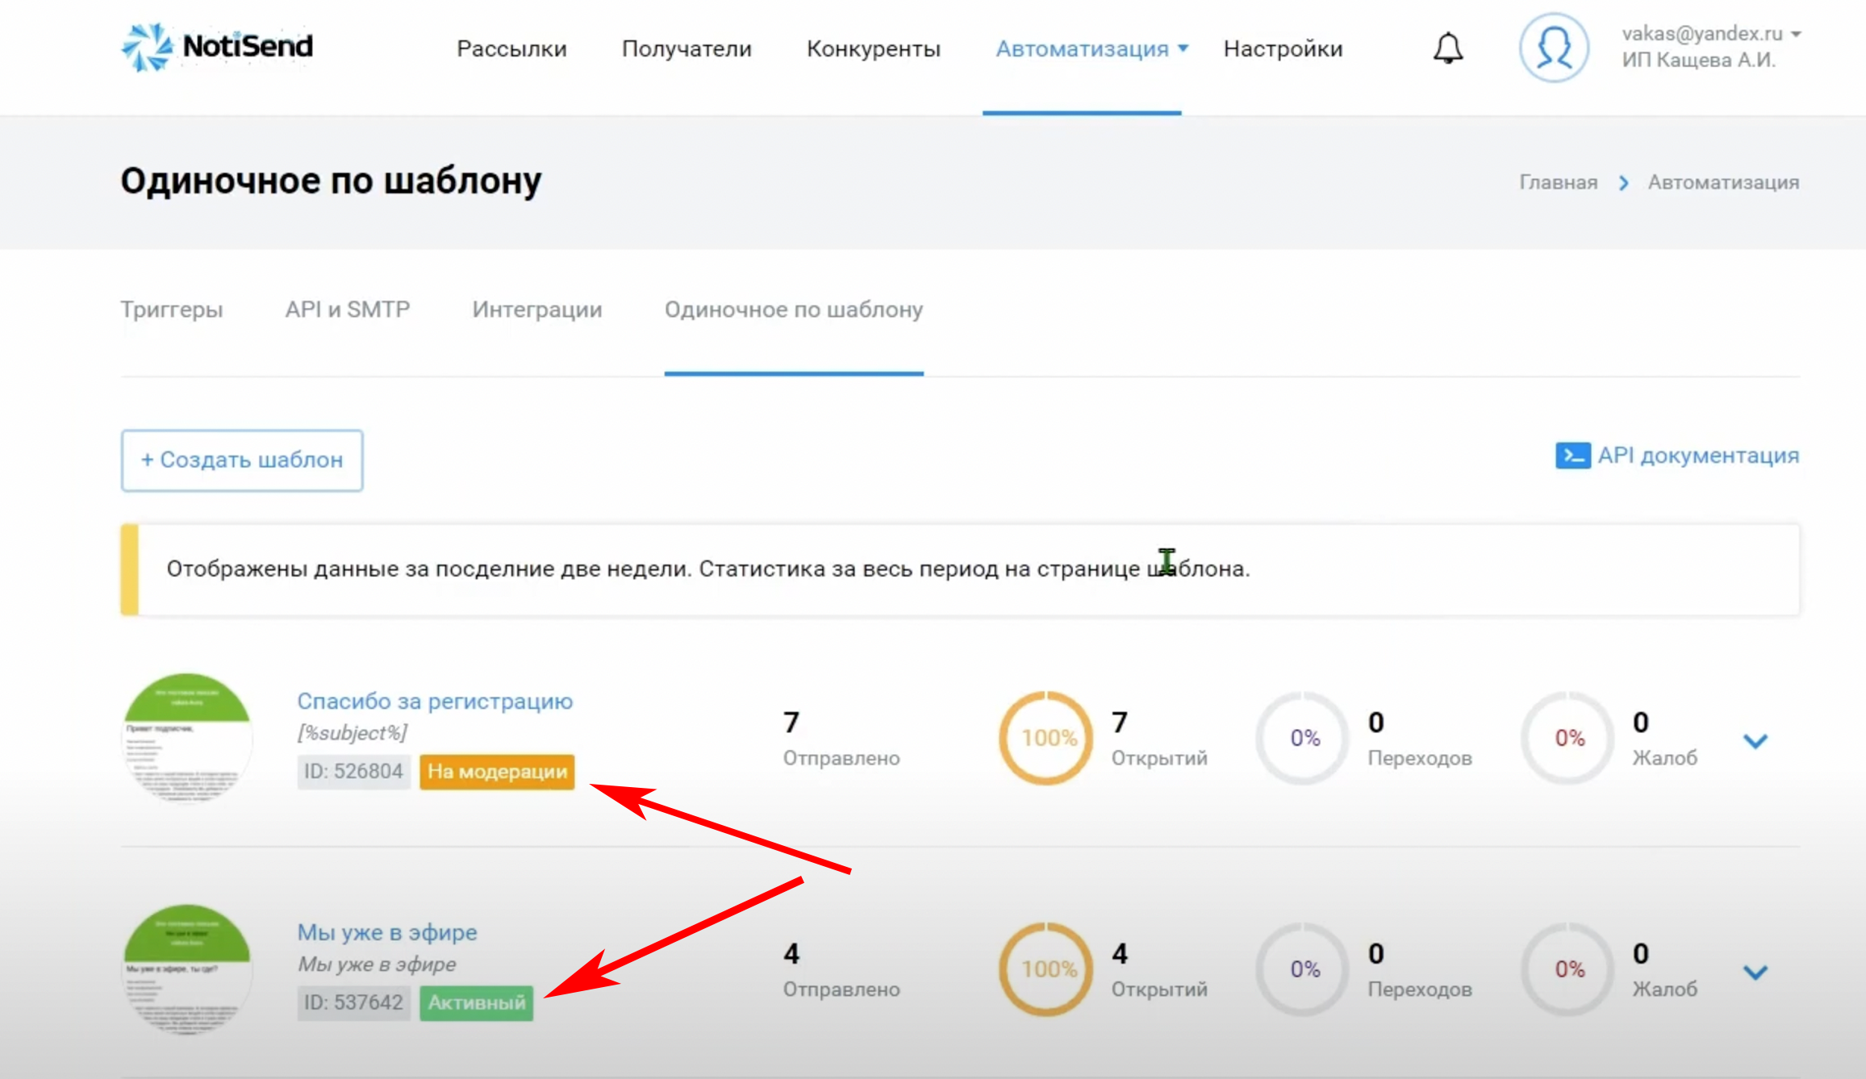Click the NotiSend logo

(218, 47)
